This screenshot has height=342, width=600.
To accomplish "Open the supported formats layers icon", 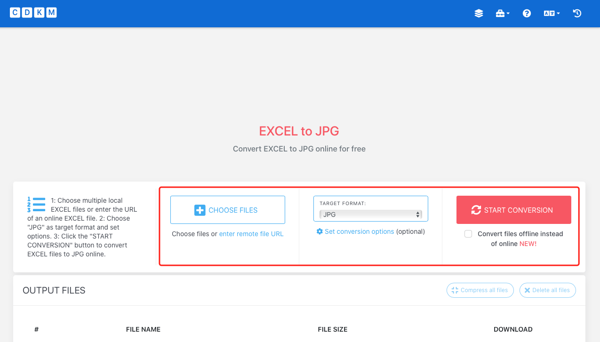I will click(x=479, y=13).
